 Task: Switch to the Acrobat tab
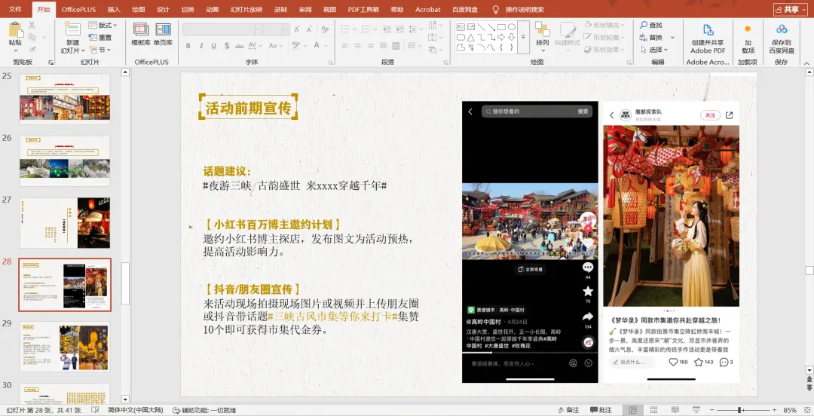tap(428, 9)
